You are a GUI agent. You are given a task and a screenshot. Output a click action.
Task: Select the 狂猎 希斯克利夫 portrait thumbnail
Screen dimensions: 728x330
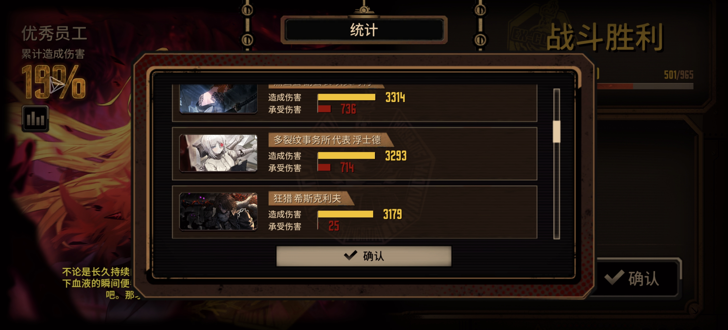[x=218, y=211]
